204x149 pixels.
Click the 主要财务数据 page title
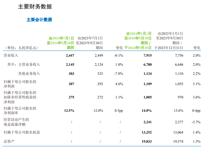[x=35, y=7]
